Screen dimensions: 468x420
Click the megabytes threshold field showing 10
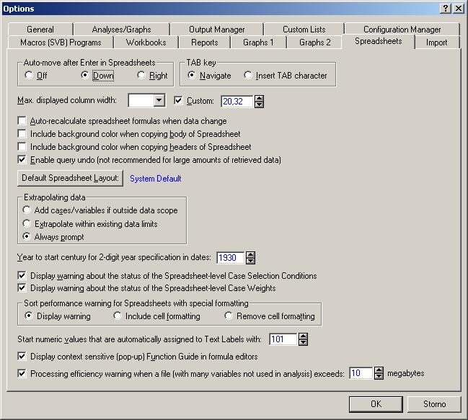361,373
